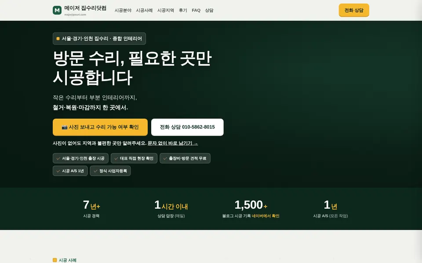This screenshot has width=422, height=263.
Task: Click the 정식 사업자등록 badge
Action: coord(110,171)
